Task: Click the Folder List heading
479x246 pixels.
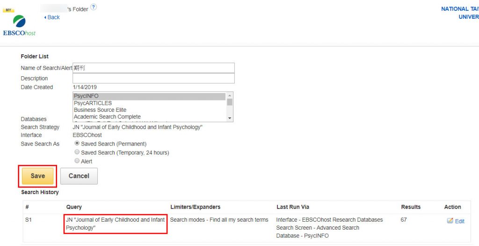Action: pyautogui.click(x=35, y=56)
